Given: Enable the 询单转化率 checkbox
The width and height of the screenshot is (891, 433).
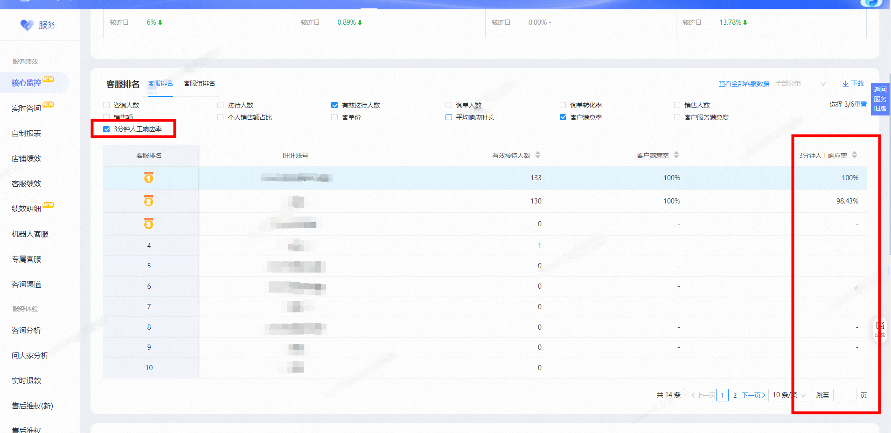Looking at the screenshot, I should [563, 105].
